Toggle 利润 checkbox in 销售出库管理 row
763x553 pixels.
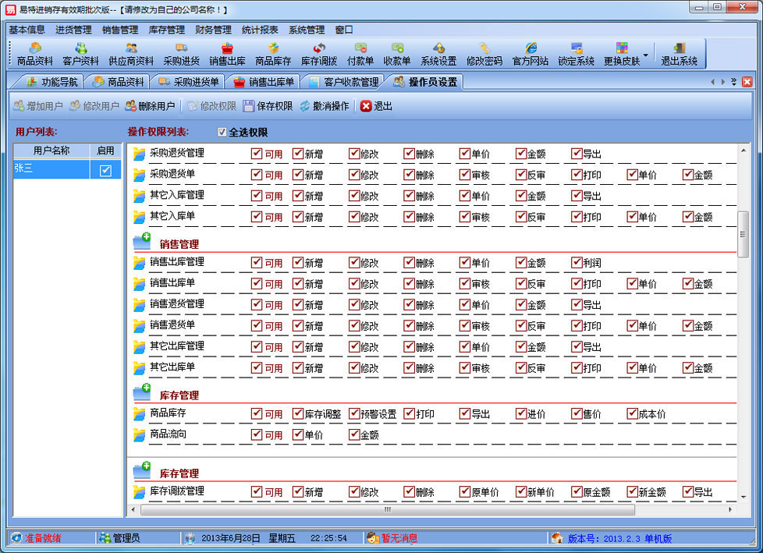(577, 263)
